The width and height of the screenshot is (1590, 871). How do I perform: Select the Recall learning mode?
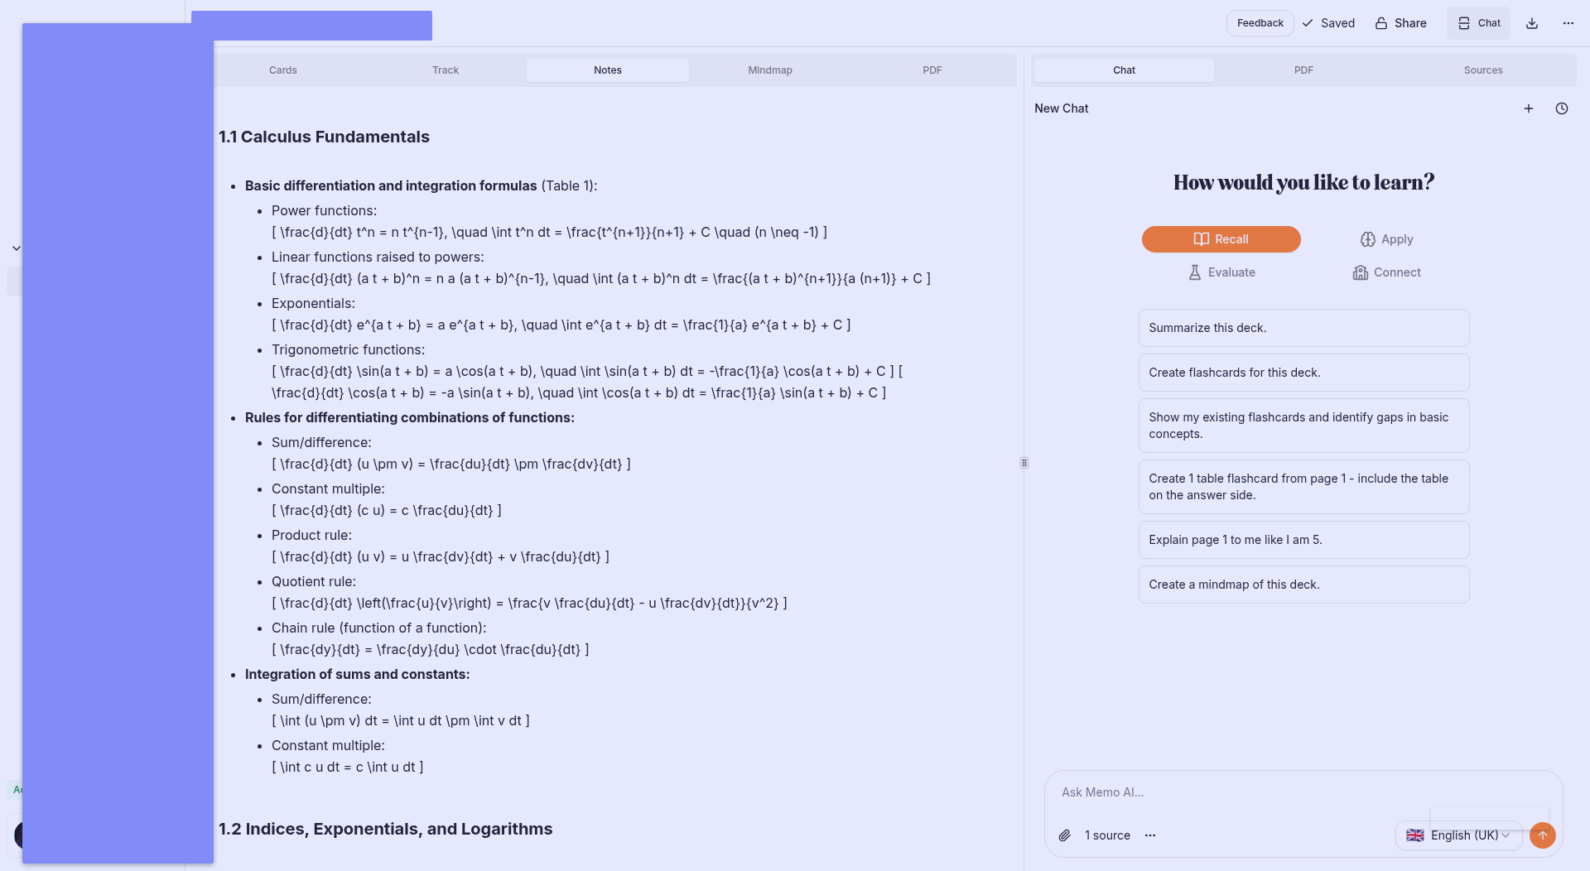click(1221, 239)
